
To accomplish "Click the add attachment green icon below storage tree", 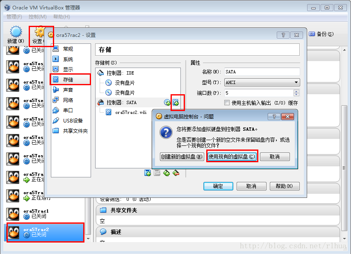I will tap(166, 173).
